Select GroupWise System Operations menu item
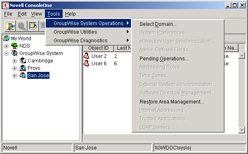 click(x=89, y=23)
